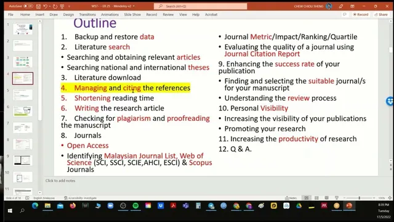Open Mendeley app from taskbar
Screen dimensions: 394x222
click(324, 206)
